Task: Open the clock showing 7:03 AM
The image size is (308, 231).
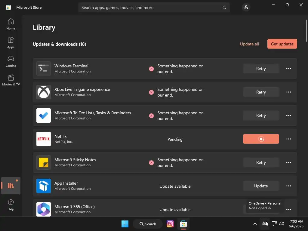Action: pos(296,224)
